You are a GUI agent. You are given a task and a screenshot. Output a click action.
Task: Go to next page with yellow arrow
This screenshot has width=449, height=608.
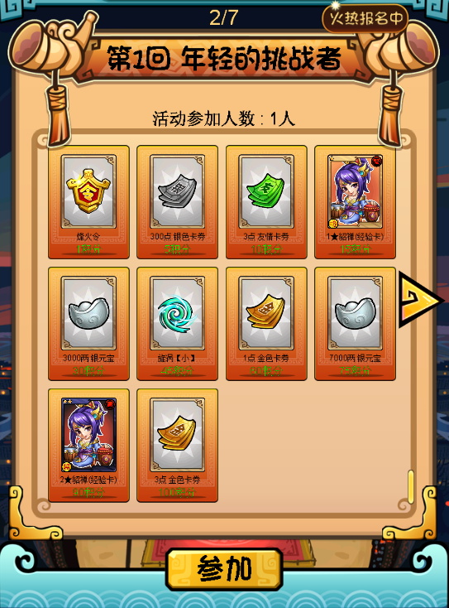[420, 300]
